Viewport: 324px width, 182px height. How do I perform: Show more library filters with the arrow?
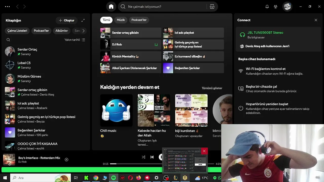(83, 31)
